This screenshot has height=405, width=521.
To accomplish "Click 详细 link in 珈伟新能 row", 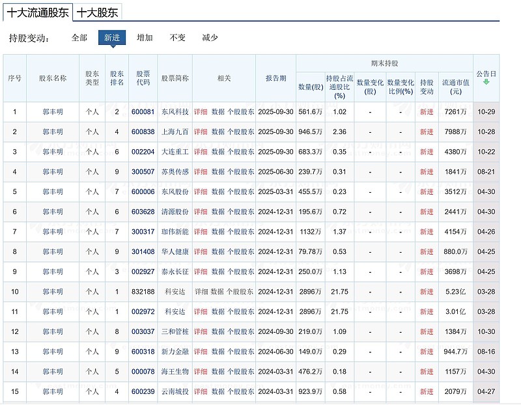I will pyautogui.click(x=201, y=232).
